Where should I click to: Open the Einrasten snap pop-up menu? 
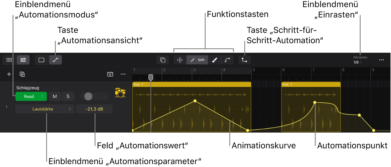pos(360,60)
